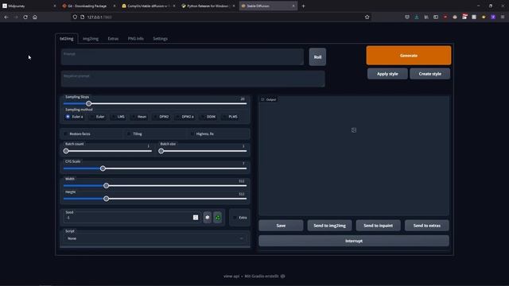509x286 pixels.
Task: Click the dice icon to randomize seed
Action: tap(208, 217)
